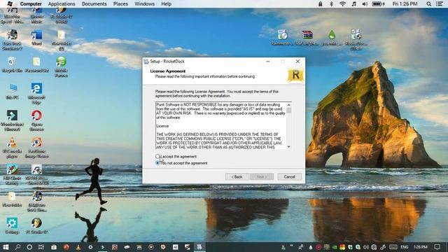
Task: Select the WinRAR archive desktop icon
Action: point(307,37)
